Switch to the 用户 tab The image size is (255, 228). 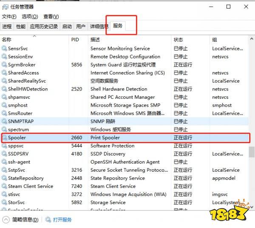click(81, 26)
